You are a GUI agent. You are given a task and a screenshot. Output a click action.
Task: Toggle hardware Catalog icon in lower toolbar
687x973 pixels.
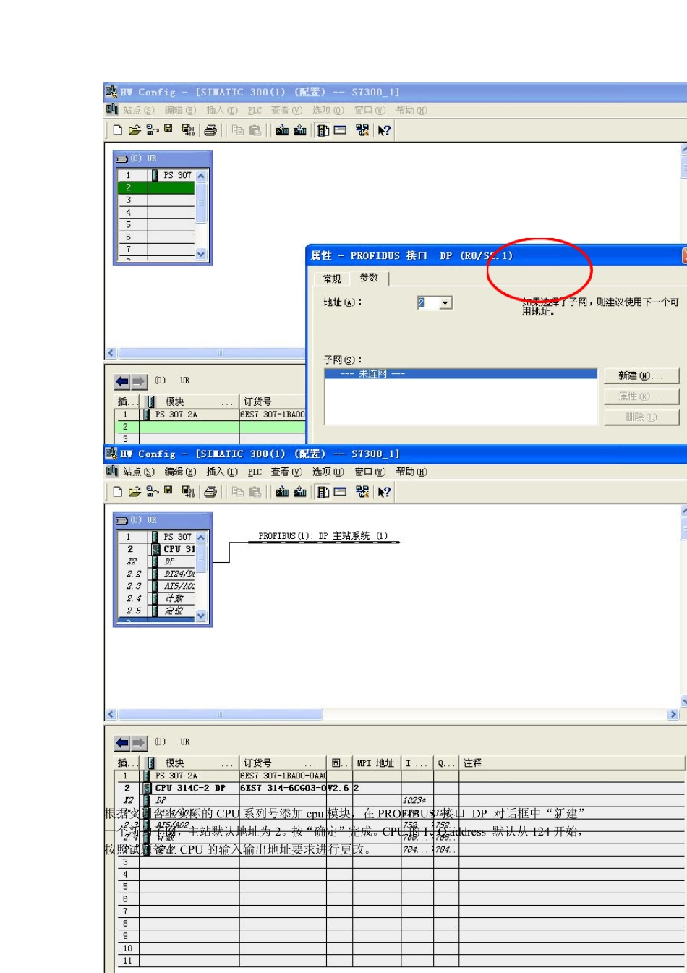point(323,492)
